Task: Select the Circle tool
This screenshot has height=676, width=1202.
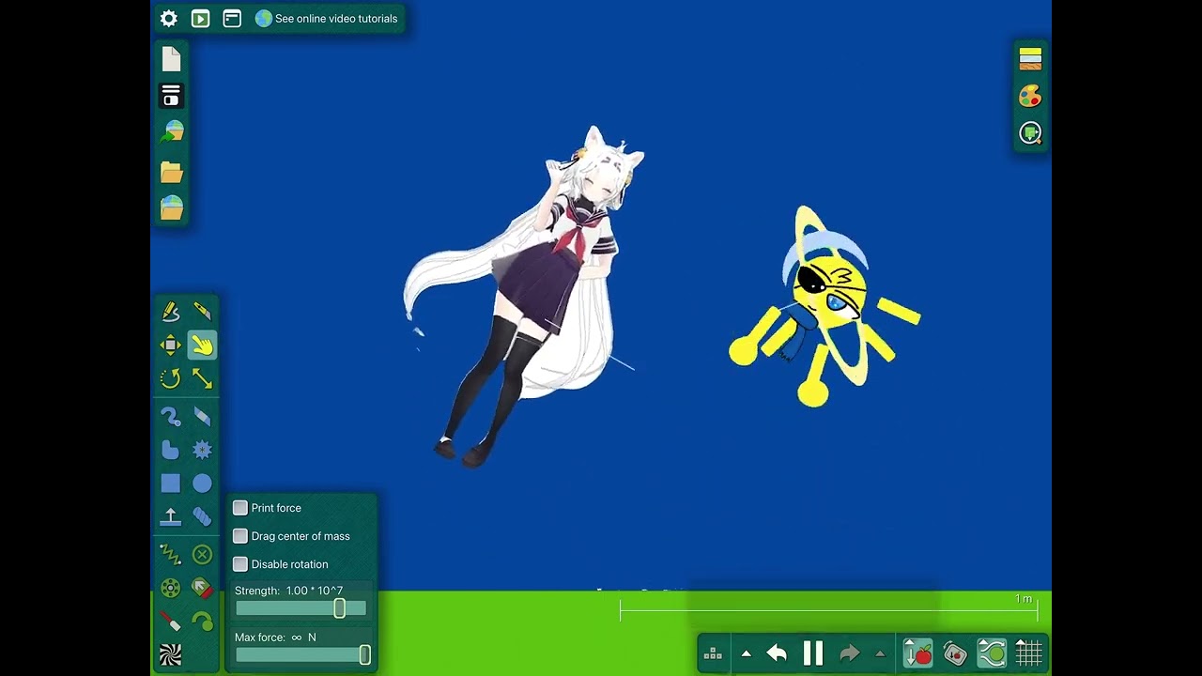Action: pos(202,484)
